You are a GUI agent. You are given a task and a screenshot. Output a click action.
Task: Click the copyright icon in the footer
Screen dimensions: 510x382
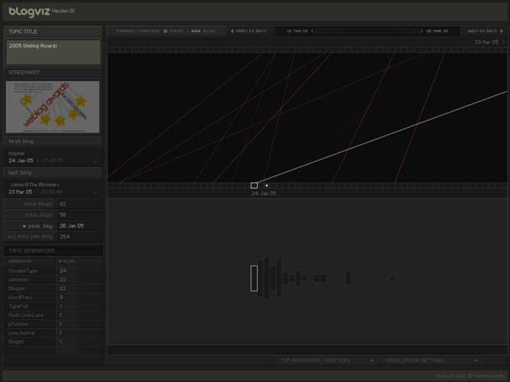tap(470, 376)
